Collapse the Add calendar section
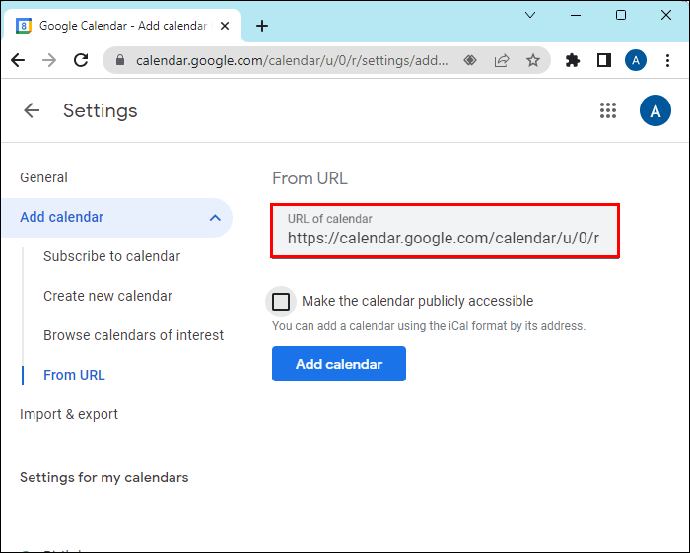 click(215, 217)
